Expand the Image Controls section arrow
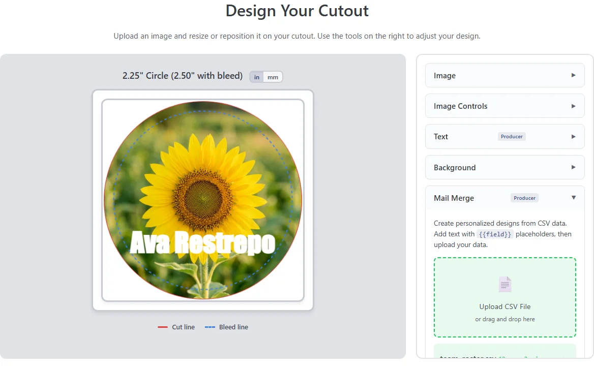 click(x=573, y=106)
